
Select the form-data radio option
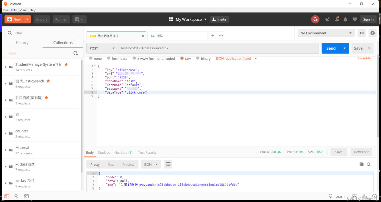coord(109,58)
